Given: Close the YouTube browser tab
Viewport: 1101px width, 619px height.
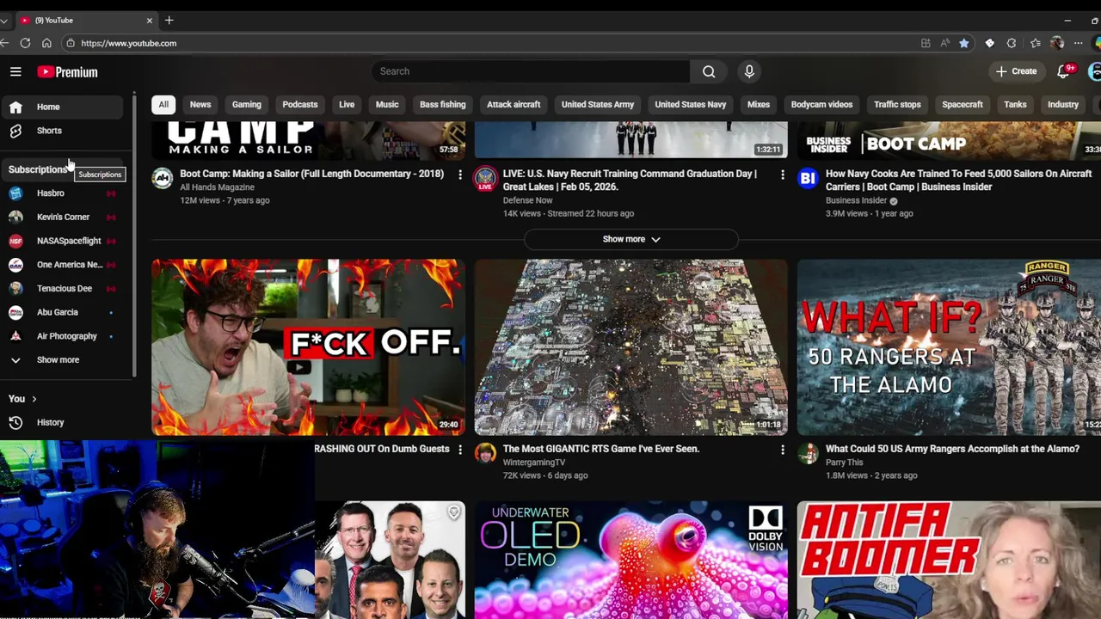Looking at the screenshot, I should pos(149,20).
